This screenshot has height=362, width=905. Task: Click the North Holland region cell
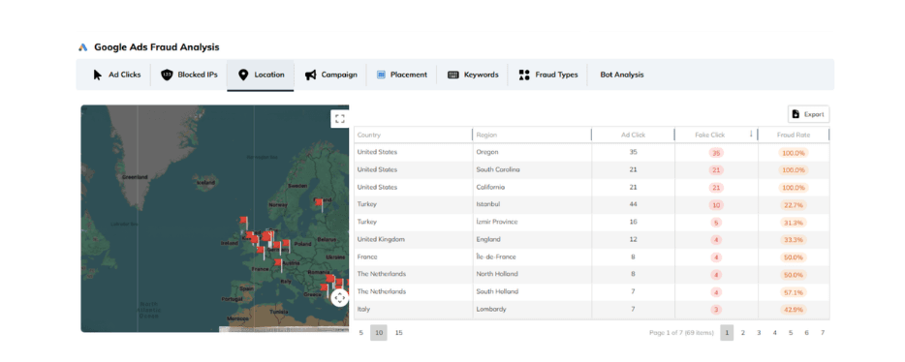pyautogui.click(x=532, y=274)
